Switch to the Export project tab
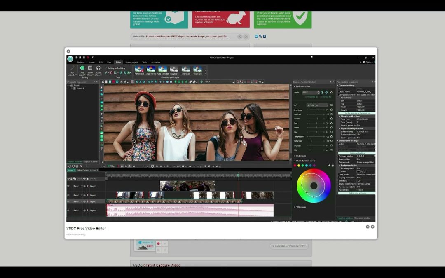Screen dimensions: 445x278 131,63
